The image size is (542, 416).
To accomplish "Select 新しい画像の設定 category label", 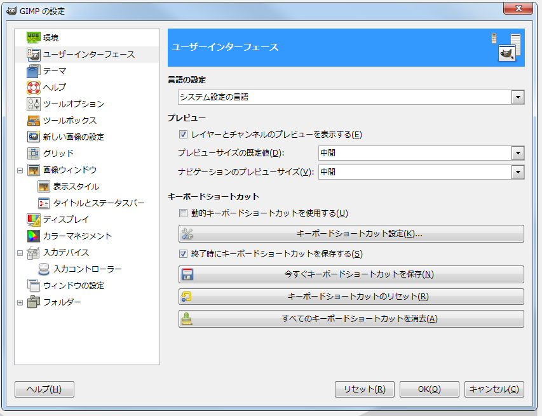I will [74, 137].
